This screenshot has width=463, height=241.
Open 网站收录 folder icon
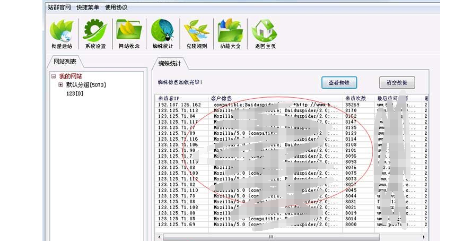pyautogui.click(x=129, y=34)
